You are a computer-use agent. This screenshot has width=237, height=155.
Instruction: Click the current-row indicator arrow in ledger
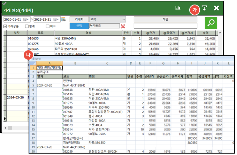click(5, 119)
